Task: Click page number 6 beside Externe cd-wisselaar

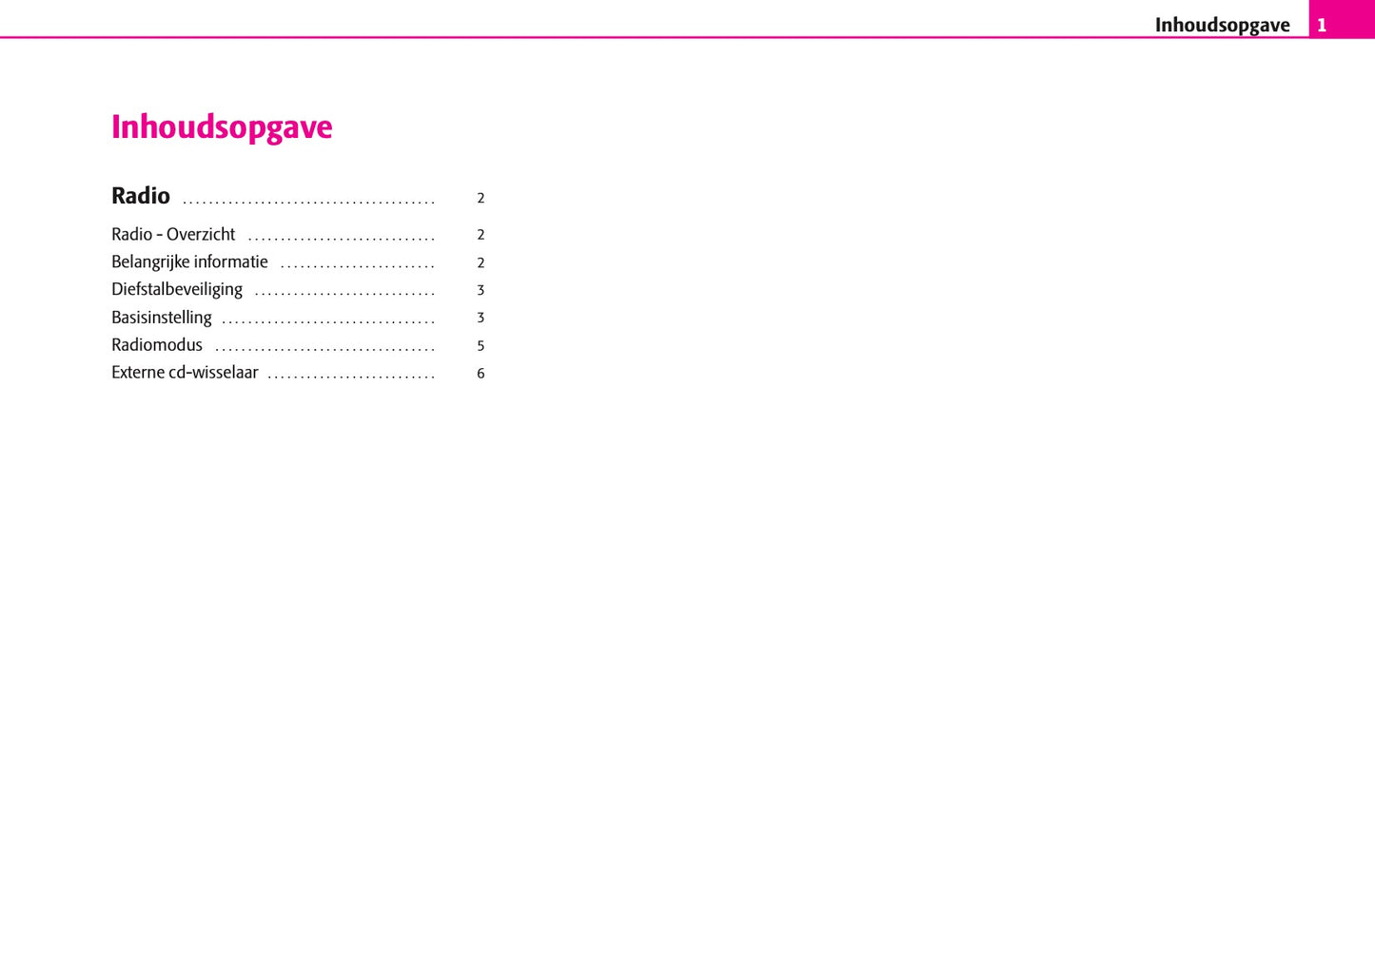Action: coord(481,374)
